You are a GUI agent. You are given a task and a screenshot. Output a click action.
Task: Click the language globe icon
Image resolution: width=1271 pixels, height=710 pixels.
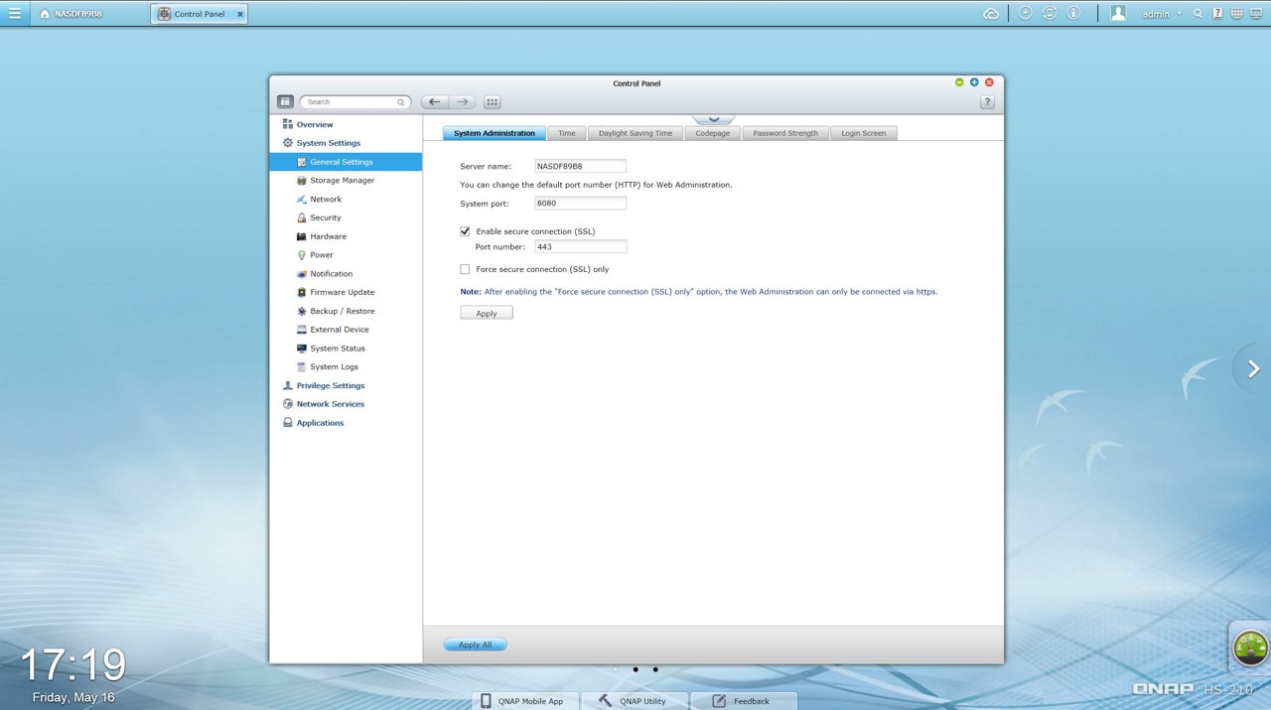(1236, 14)
